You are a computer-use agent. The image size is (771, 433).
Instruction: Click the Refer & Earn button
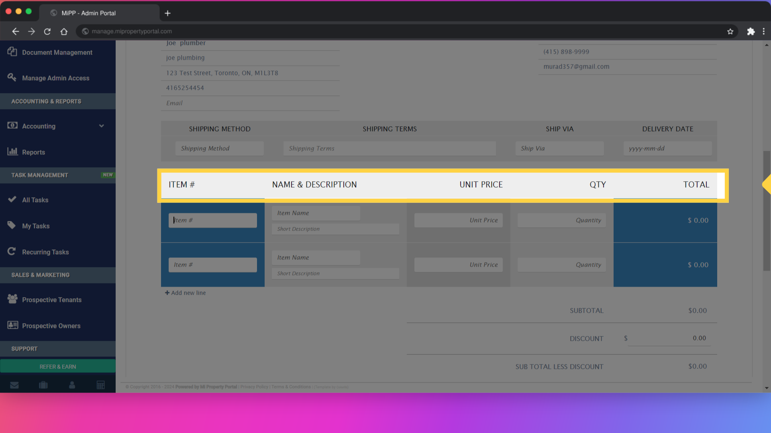point(57,366)
